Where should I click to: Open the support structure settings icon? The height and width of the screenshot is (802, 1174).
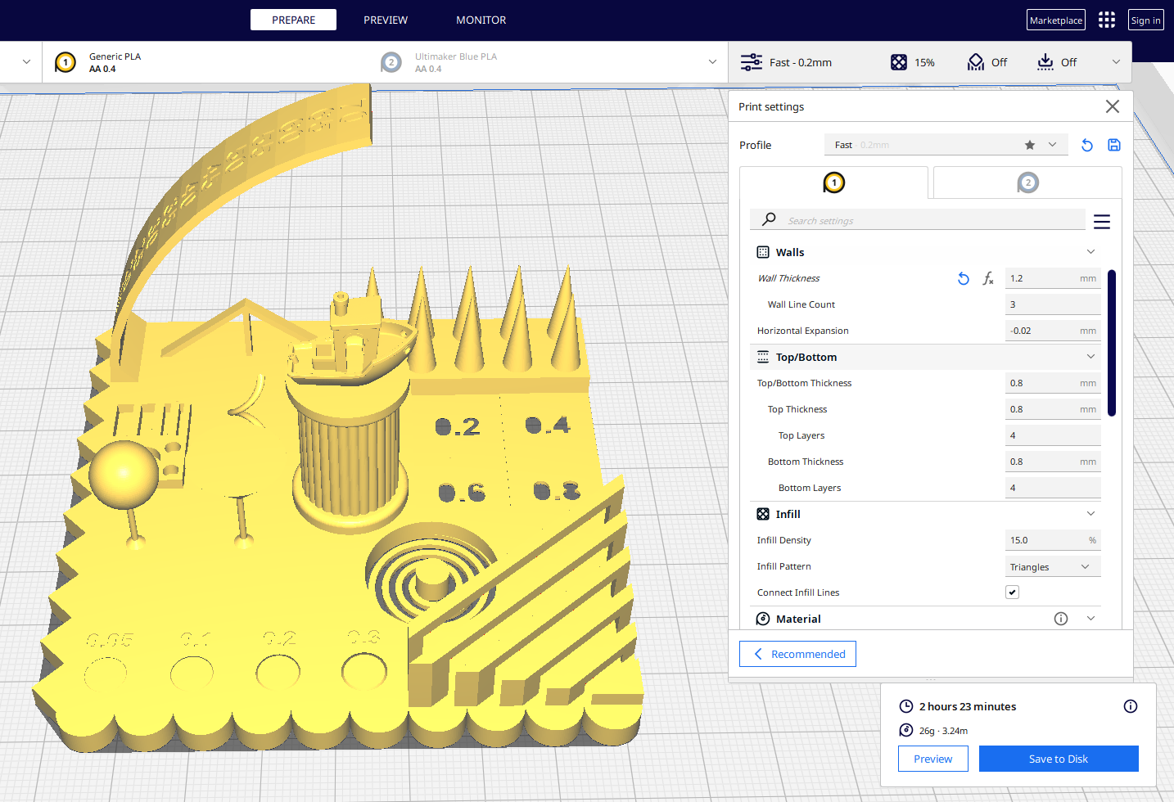point(975,61)
